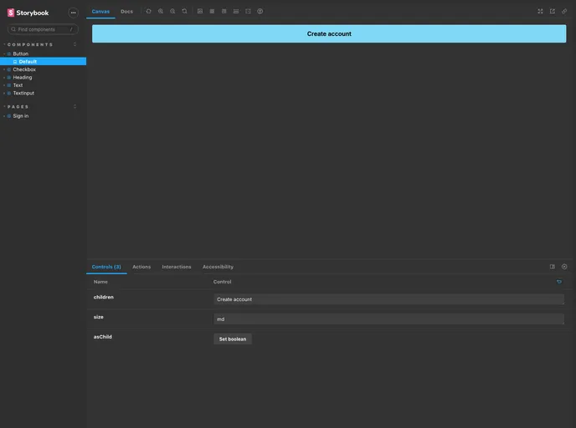Click the Name column header

pos(100,282)
